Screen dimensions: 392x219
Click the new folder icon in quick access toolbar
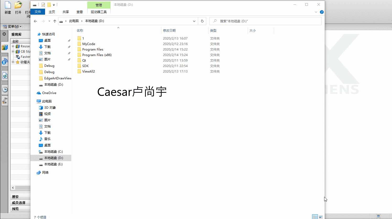click(x=49, y=5)
